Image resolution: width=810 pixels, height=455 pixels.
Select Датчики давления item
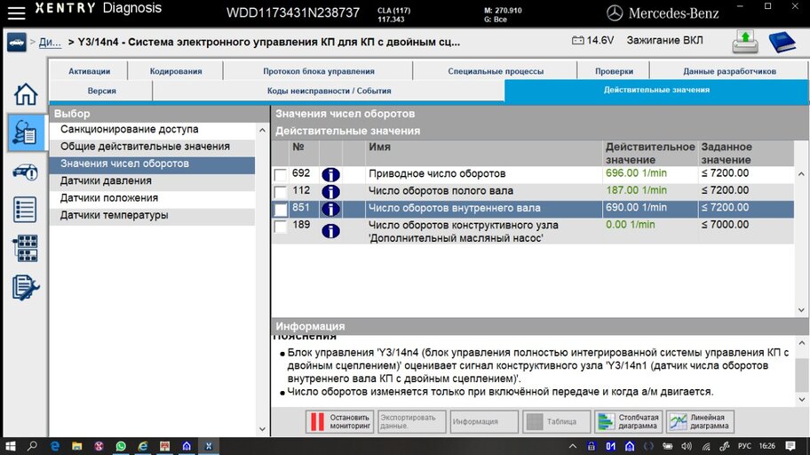pyautogui.click(x=152, y=181)
